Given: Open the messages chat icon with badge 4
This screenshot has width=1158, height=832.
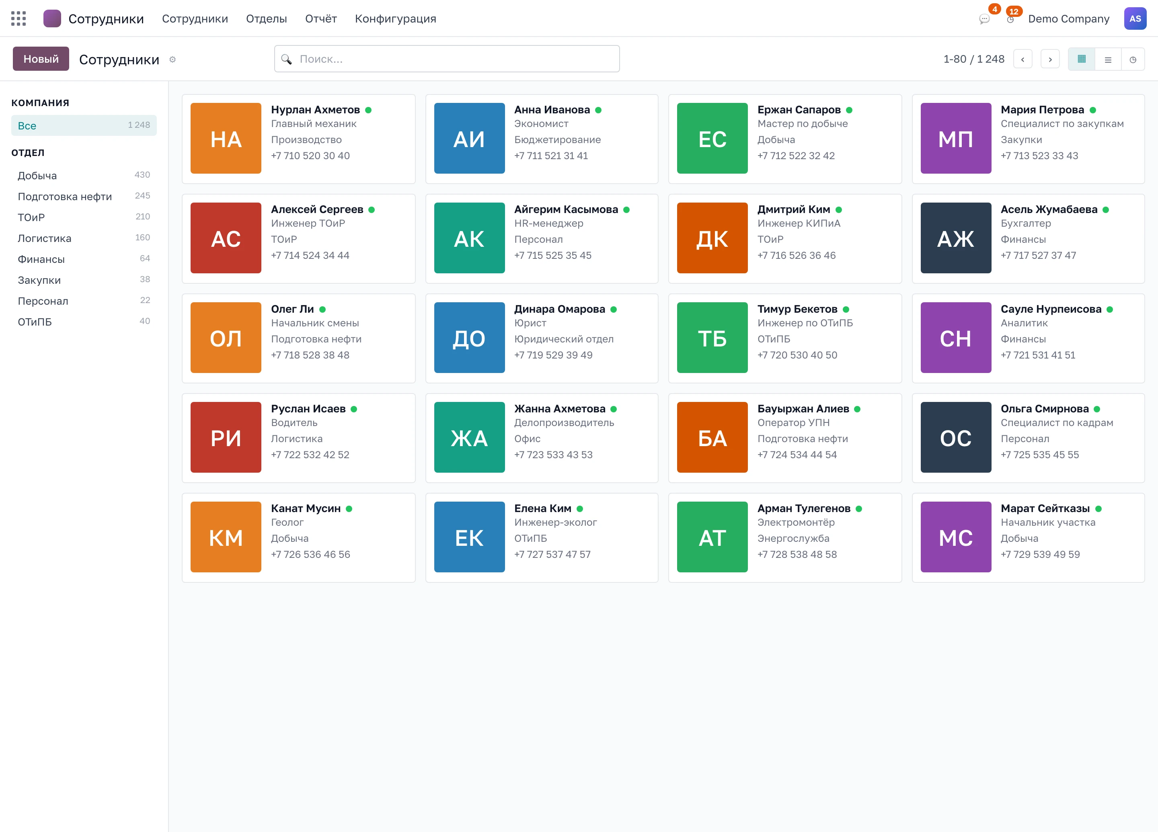Looking at the screenshot, I should [984, 19].
